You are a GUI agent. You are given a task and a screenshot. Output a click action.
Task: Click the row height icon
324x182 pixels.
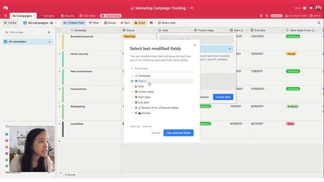[x=151, y=23]
